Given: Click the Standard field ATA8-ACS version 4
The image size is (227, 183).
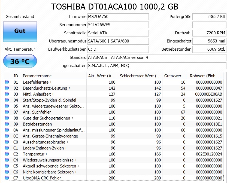Looking at the screenshot, I should [157, 57].
